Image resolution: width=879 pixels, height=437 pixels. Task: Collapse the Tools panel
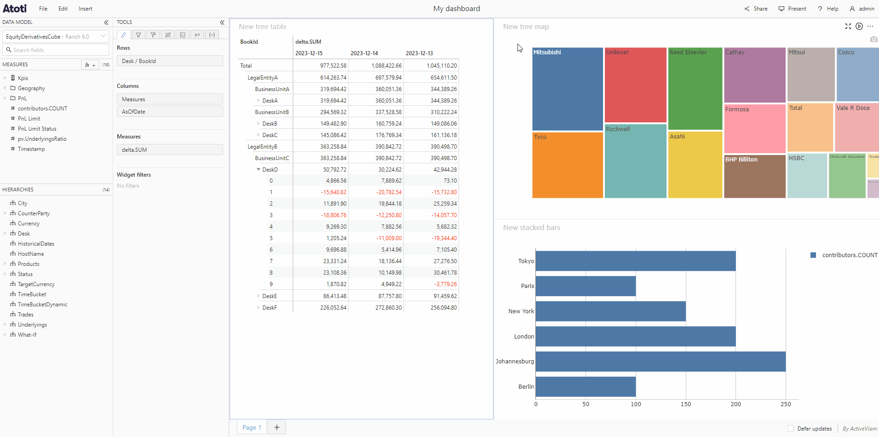(x=222, y=22)
